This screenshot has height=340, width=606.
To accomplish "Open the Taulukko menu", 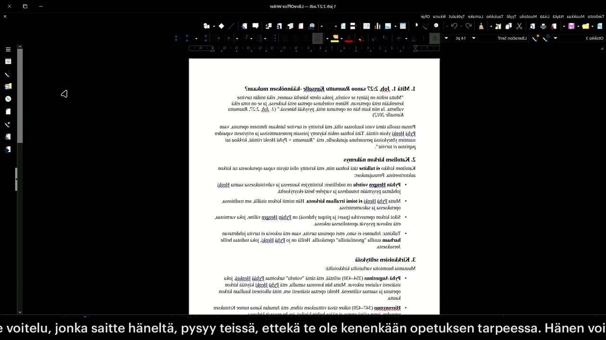I will [x=495, y=16].
